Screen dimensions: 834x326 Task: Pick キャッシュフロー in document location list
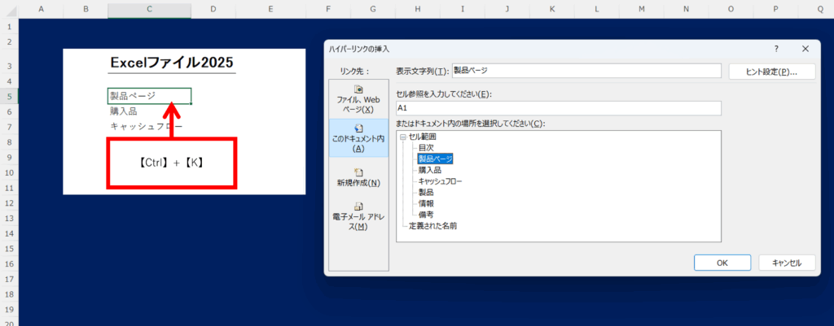pyautogui.click(x=440, y=181)
